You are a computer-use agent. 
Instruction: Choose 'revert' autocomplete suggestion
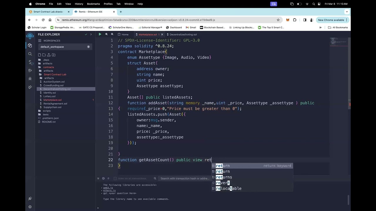click(x=252, y=183)
